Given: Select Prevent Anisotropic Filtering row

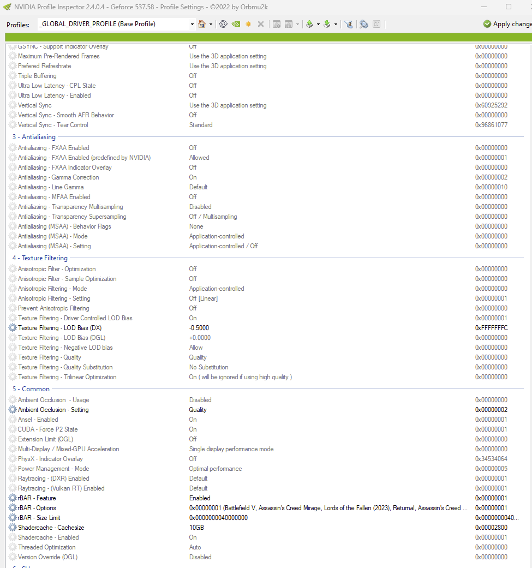Looking at the screenshot, I should tap(266, 308).
